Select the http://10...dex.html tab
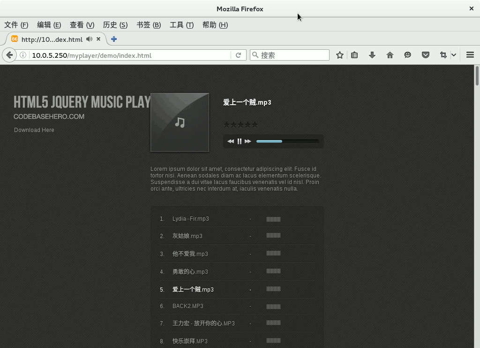This screenshot has width=480, height=348. click(52, 39)
